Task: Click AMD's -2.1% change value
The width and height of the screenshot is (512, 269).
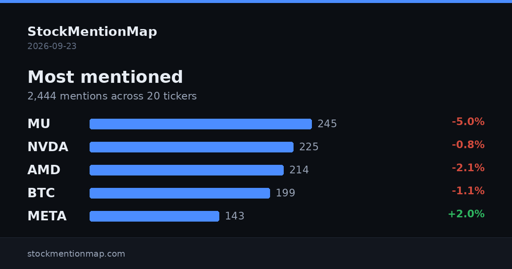Action: coord(468,168)
